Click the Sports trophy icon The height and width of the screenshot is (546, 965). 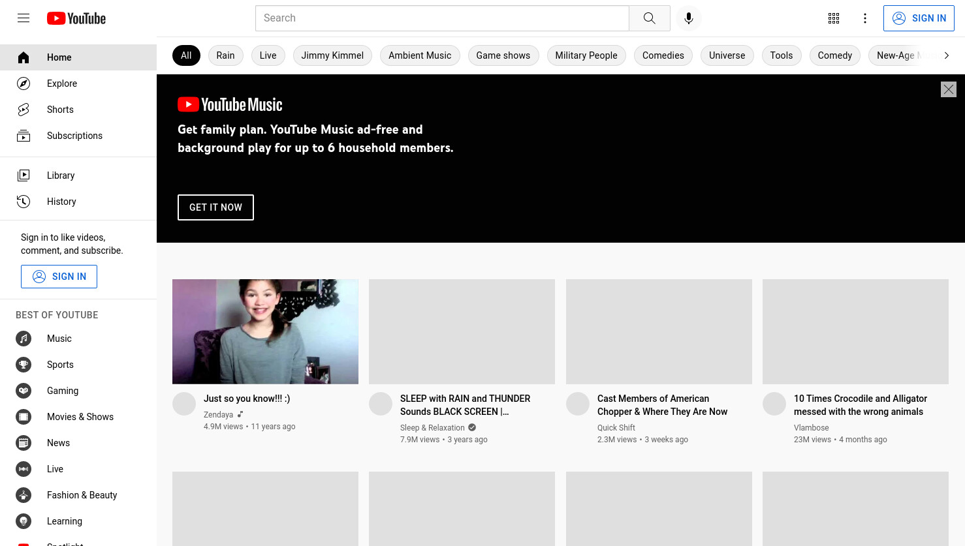pos(24,365)
